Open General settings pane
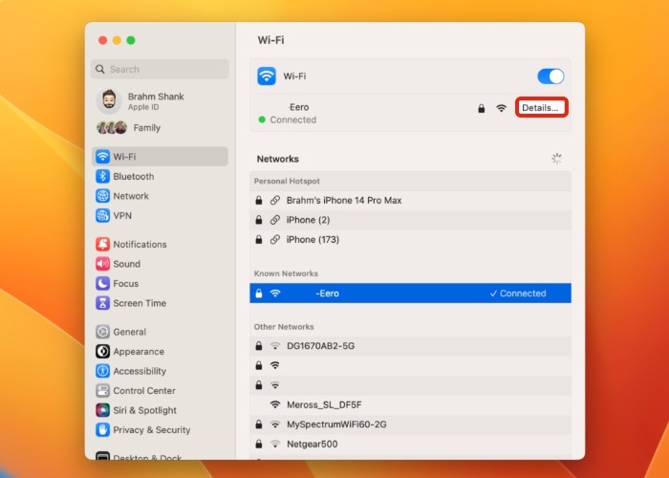669x478 pixels. (x=129, y=332)
